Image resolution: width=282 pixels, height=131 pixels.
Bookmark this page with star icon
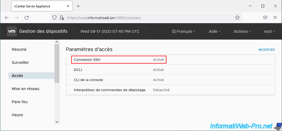coord(237,17)
